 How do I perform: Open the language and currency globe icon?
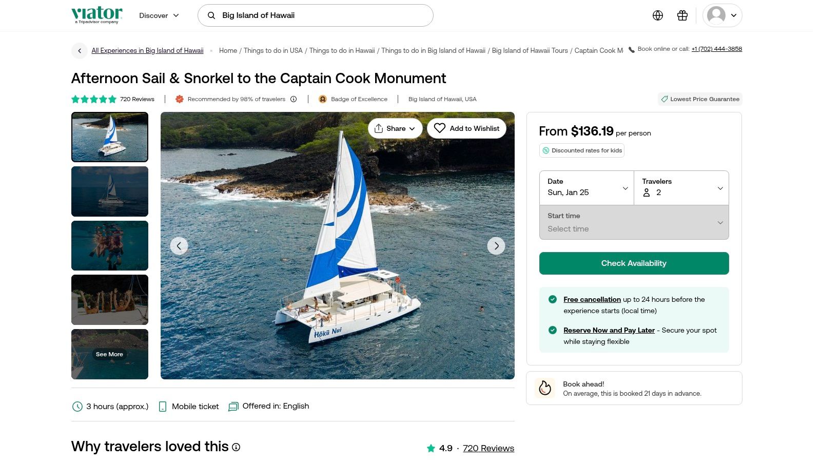click(658, 15)
